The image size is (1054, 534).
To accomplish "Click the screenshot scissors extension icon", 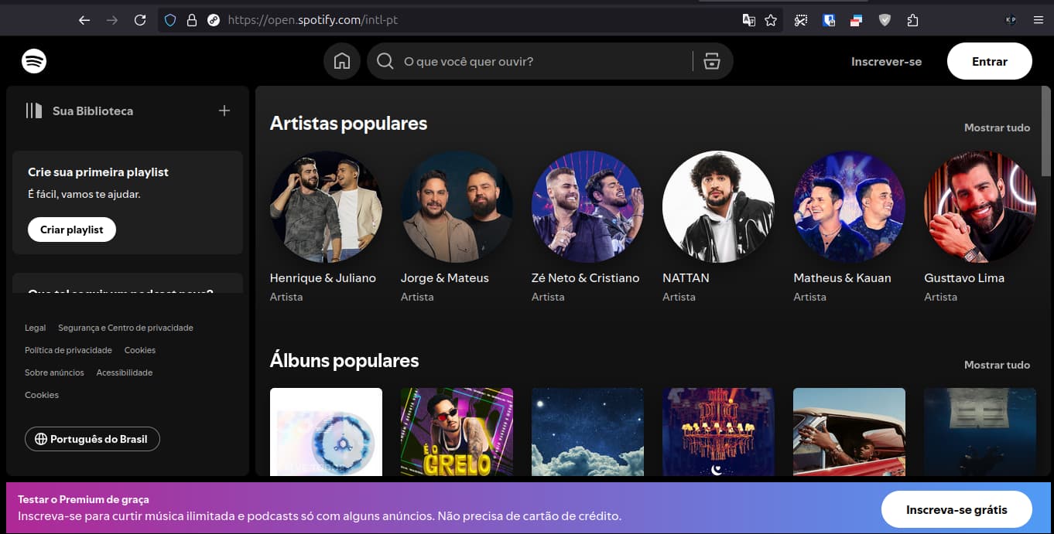I will click(x=801, y=20).
